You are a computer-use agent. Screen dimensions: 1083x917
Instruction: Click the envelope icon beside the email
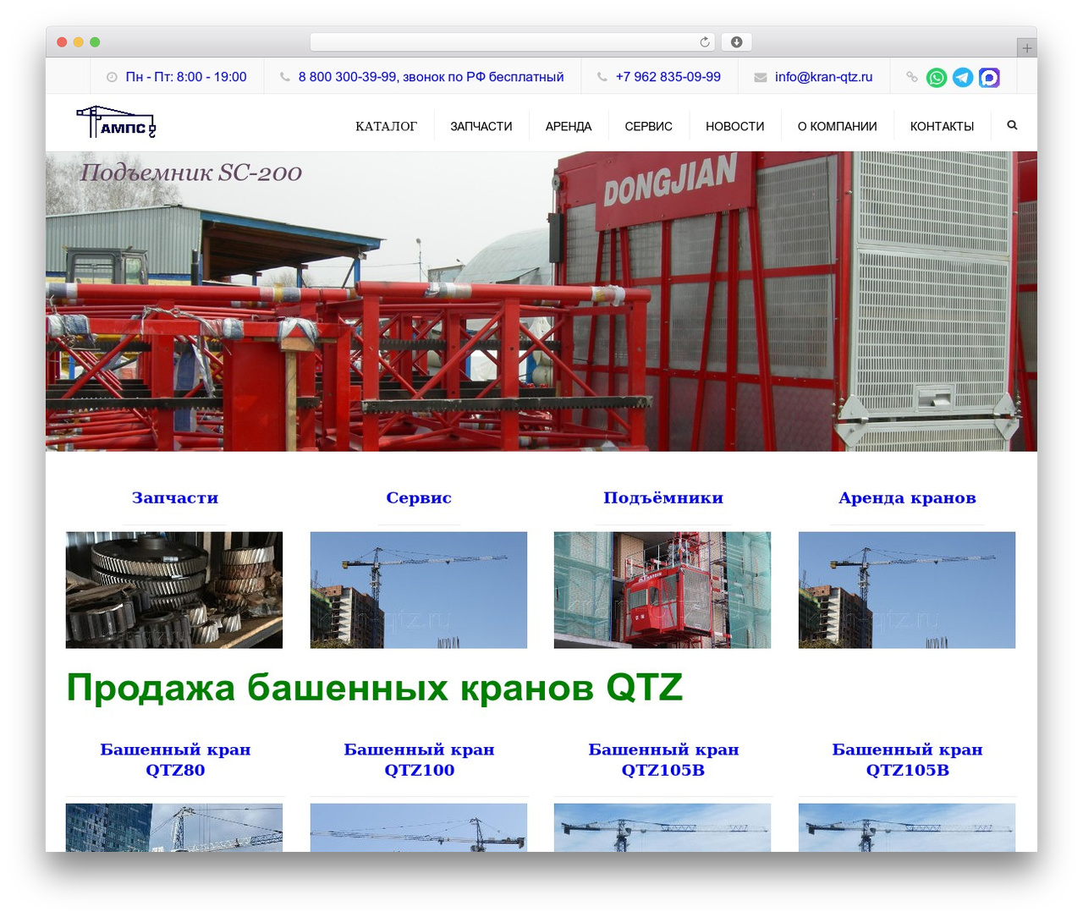761,77
